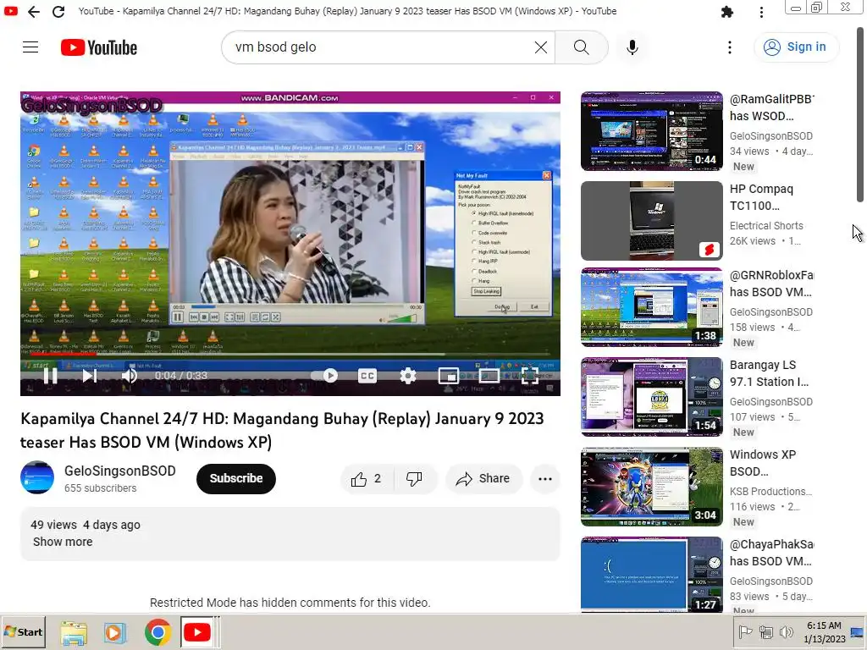Click '49 views 4 days ago' text
The height and width of the screenshot is (650, 867).
pyautogui.click(x=86, y=525)
